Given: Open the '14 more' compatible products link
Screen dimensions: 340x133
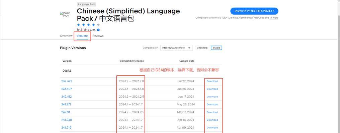Looking at the screenshot, I should coord(274,18).
